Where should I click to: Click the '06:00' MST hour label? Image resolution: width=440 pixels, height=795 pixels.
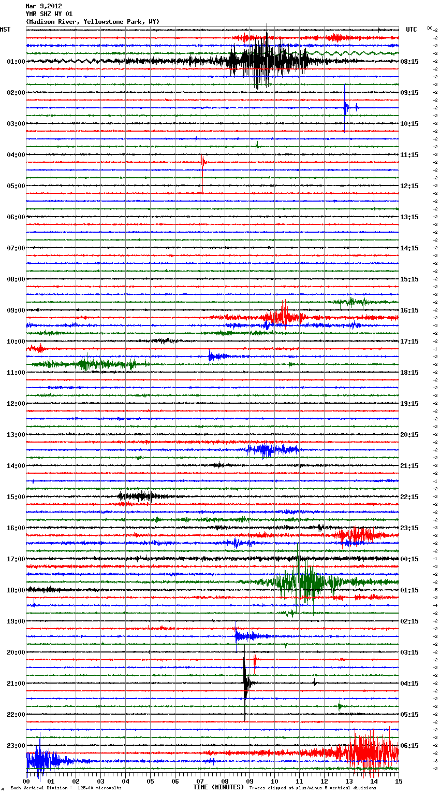(x=16, y=217)
